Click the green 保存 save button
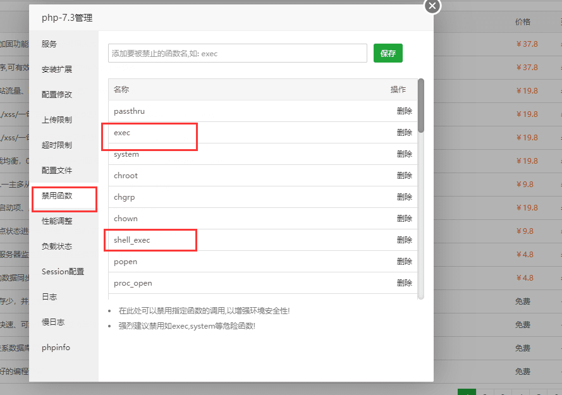 388,53
